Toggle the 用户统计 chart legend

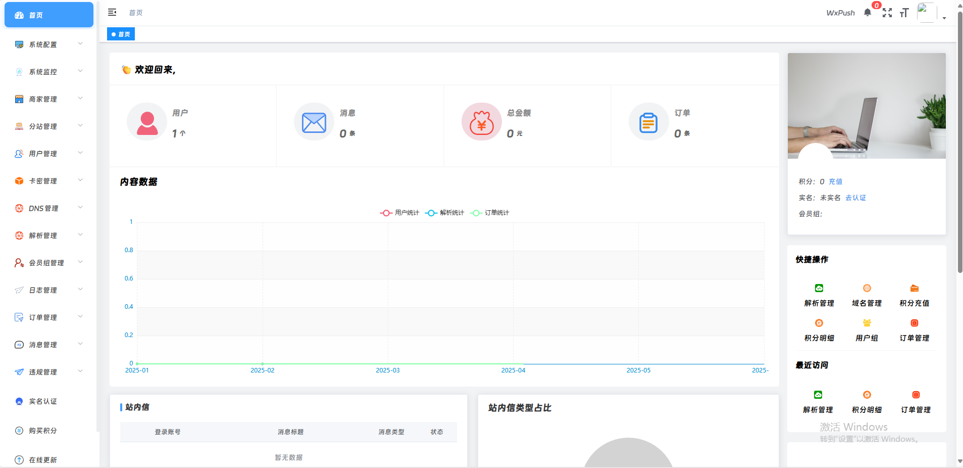pyautogui.click(x=399, y=213)
